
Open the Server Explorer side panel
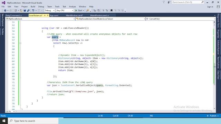pyautogui.click(x=2, y=20)
